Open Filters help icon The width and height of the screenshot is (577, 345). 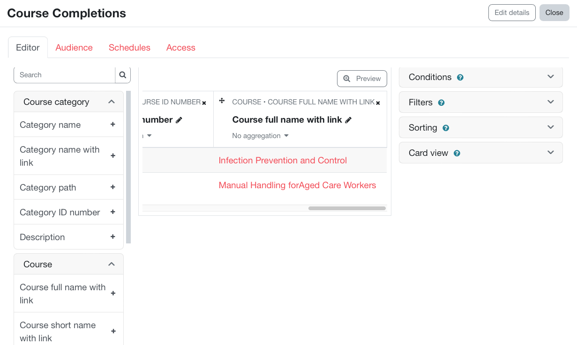pyautogui.click(x=441, y=103)
